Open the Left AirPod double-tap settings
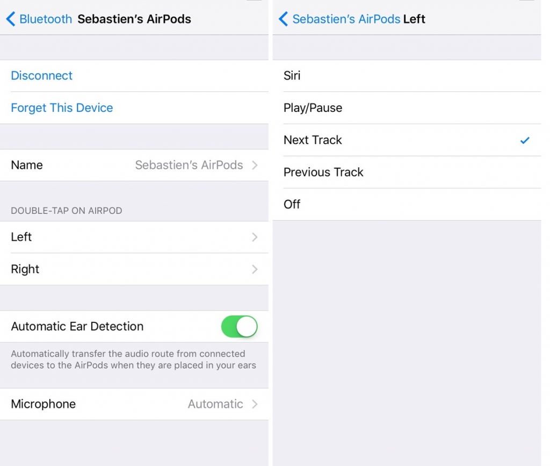This screenshot has width=550, height=466. coord(134,237)
